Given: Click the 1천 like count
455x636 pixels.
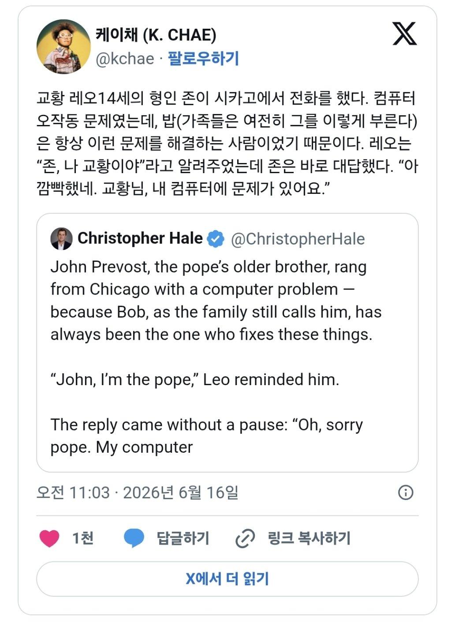Looking at the screenshot, I should coord(82,538).
